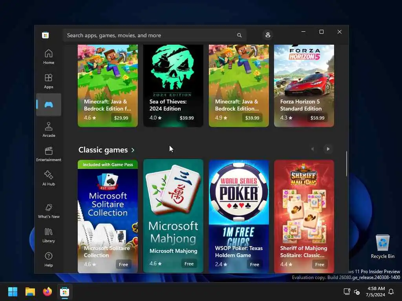Maximize the Microsoft Store window
Image resolution: width=402 pixels, height=301 pixels.
pyautogui.click(x=321, y=32)
